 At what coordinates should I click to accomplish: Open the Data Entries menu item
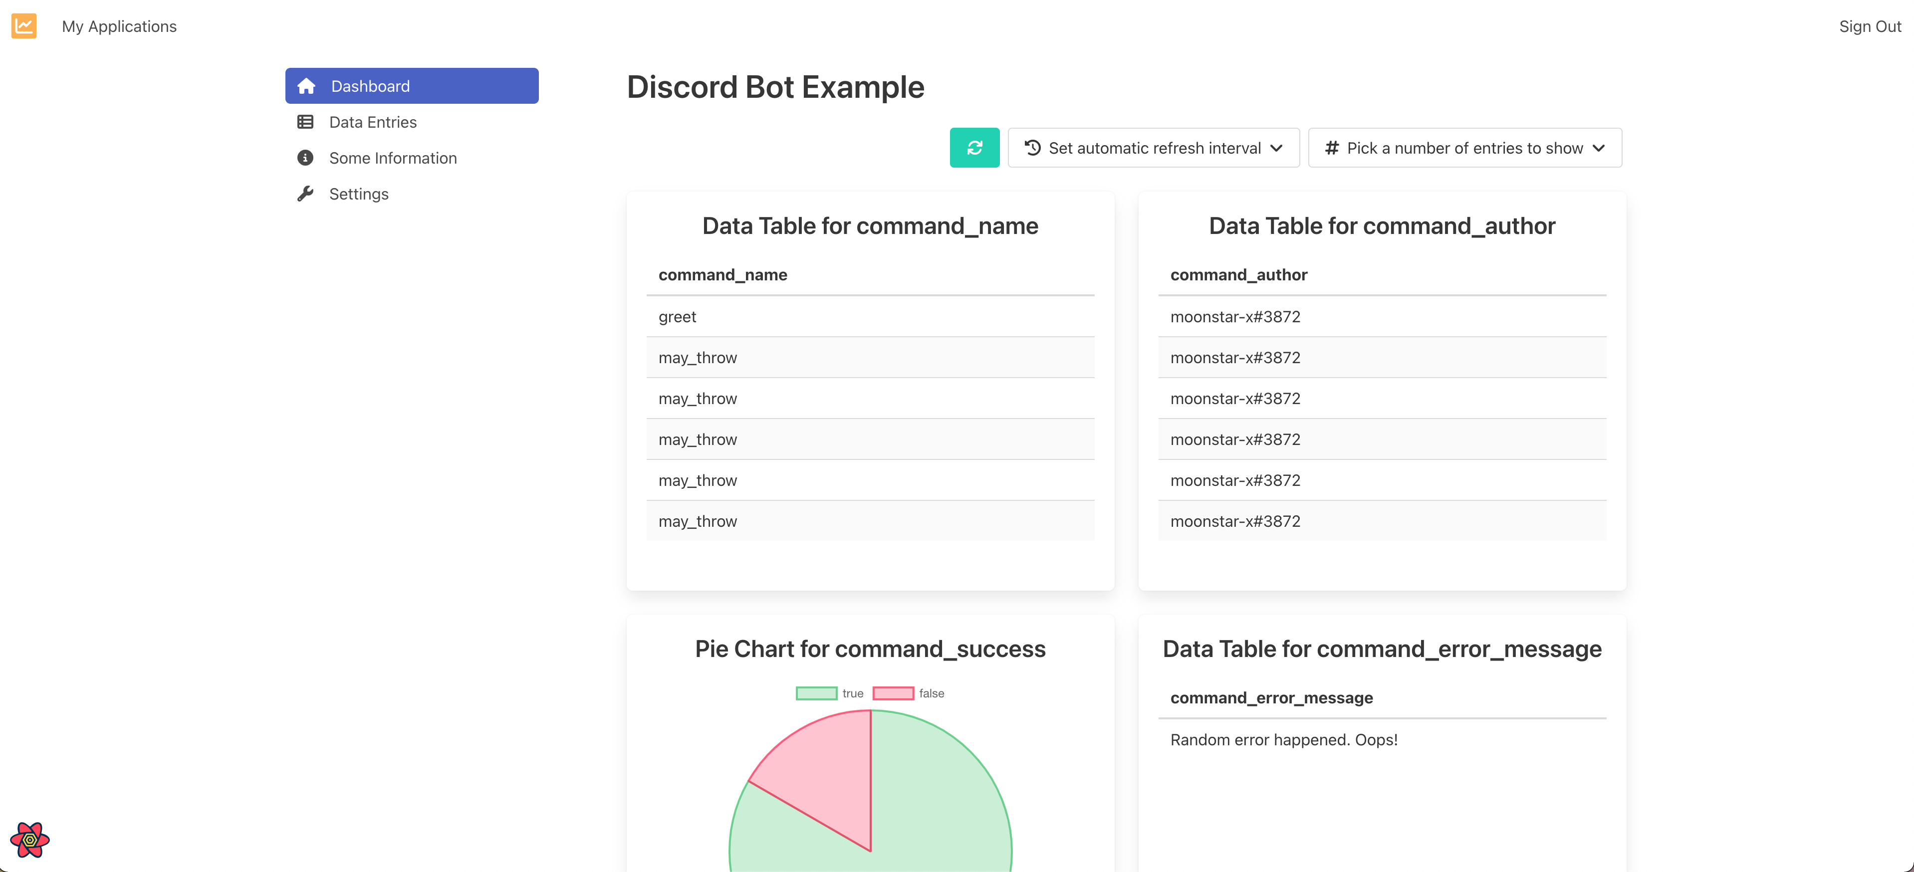coord(372,122)
